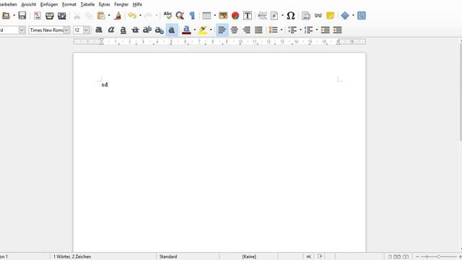The width and height of the screenshot is (462, 260).
Task: Toggle the bulleted list
Action: [x=292, y=30]
